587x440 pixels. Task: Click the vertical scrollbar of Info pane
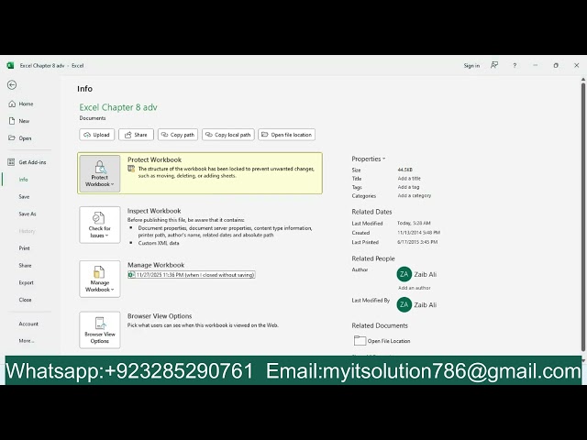coord(583,217)
